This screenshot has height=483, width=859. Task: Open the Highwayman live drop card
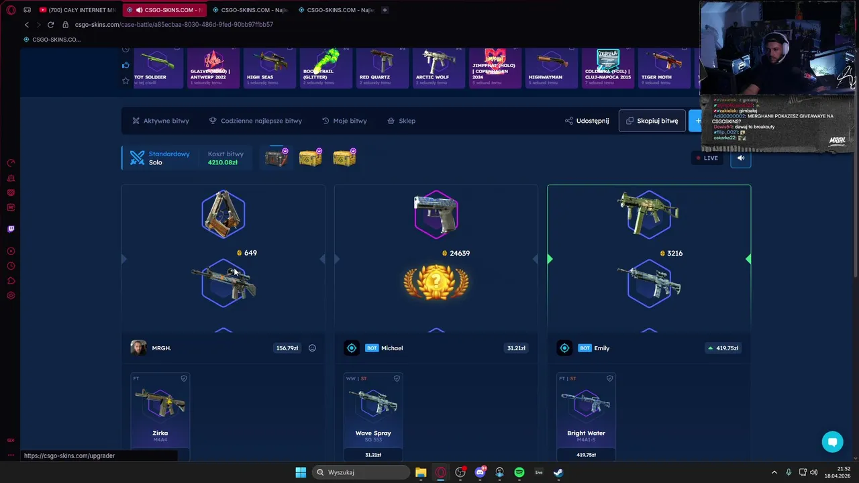551,68
